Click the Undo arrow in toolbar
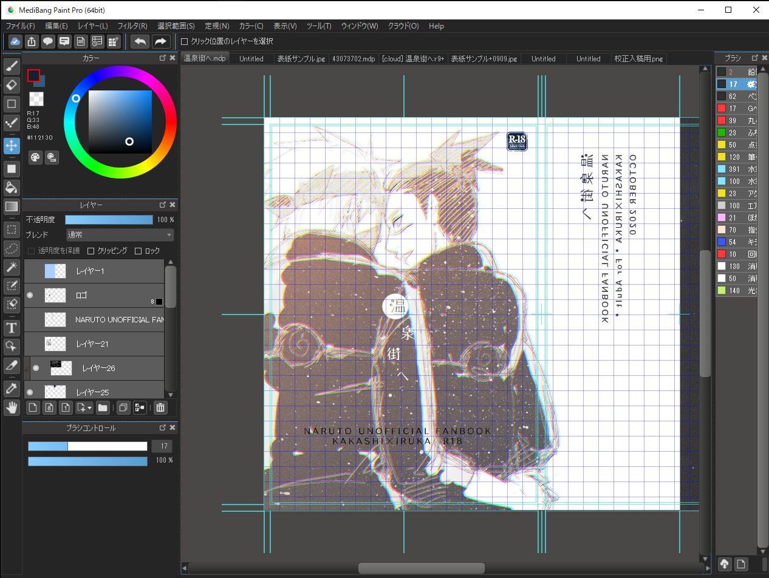Screen dimensions: 769x578 pos(140,41)
